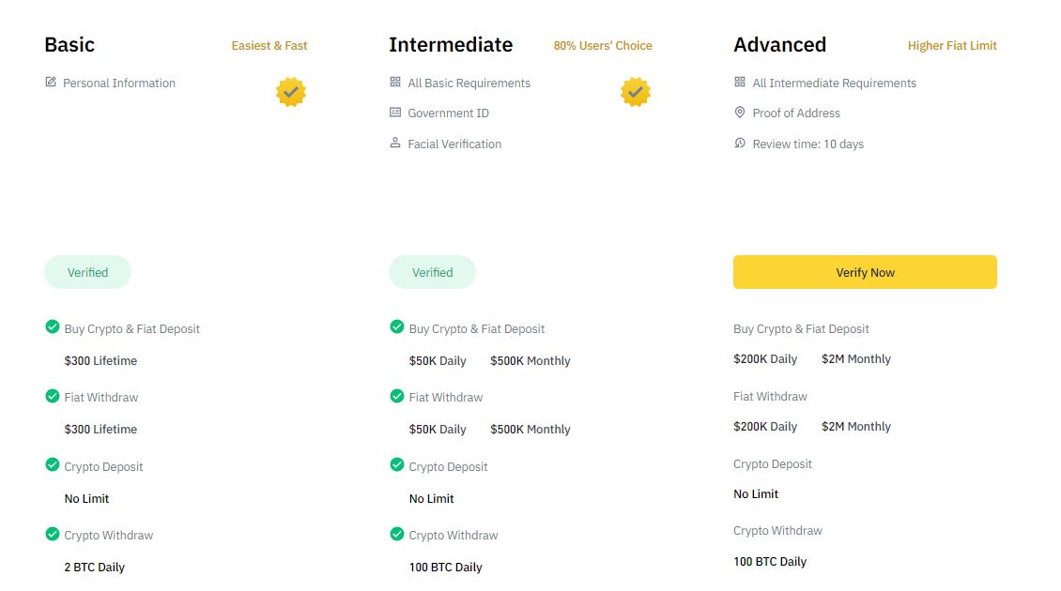Select the Government ID card icon
This screenshot has width=1061, height=591.
[x=395, y=113]
